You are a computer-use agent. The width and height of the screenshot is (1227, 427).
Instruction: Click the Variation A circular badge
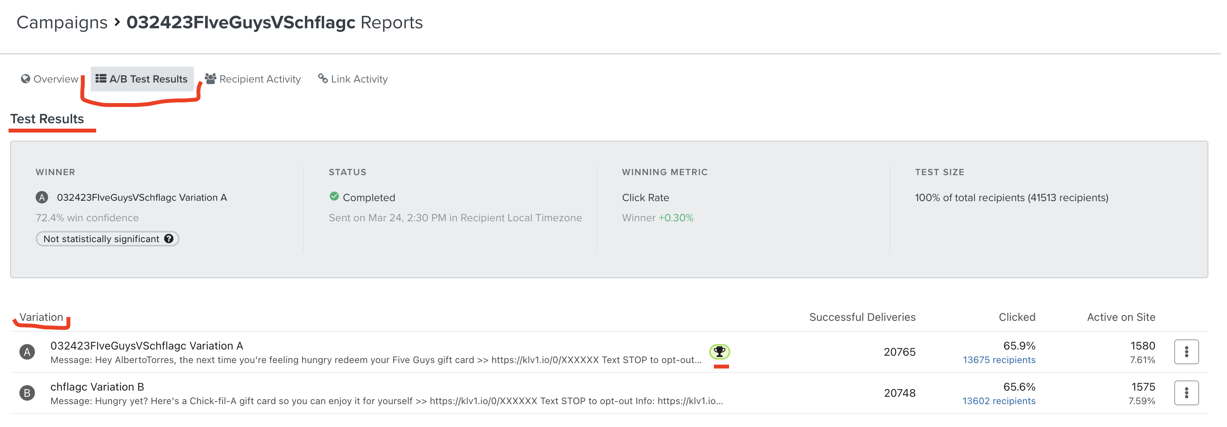(27, 352)
